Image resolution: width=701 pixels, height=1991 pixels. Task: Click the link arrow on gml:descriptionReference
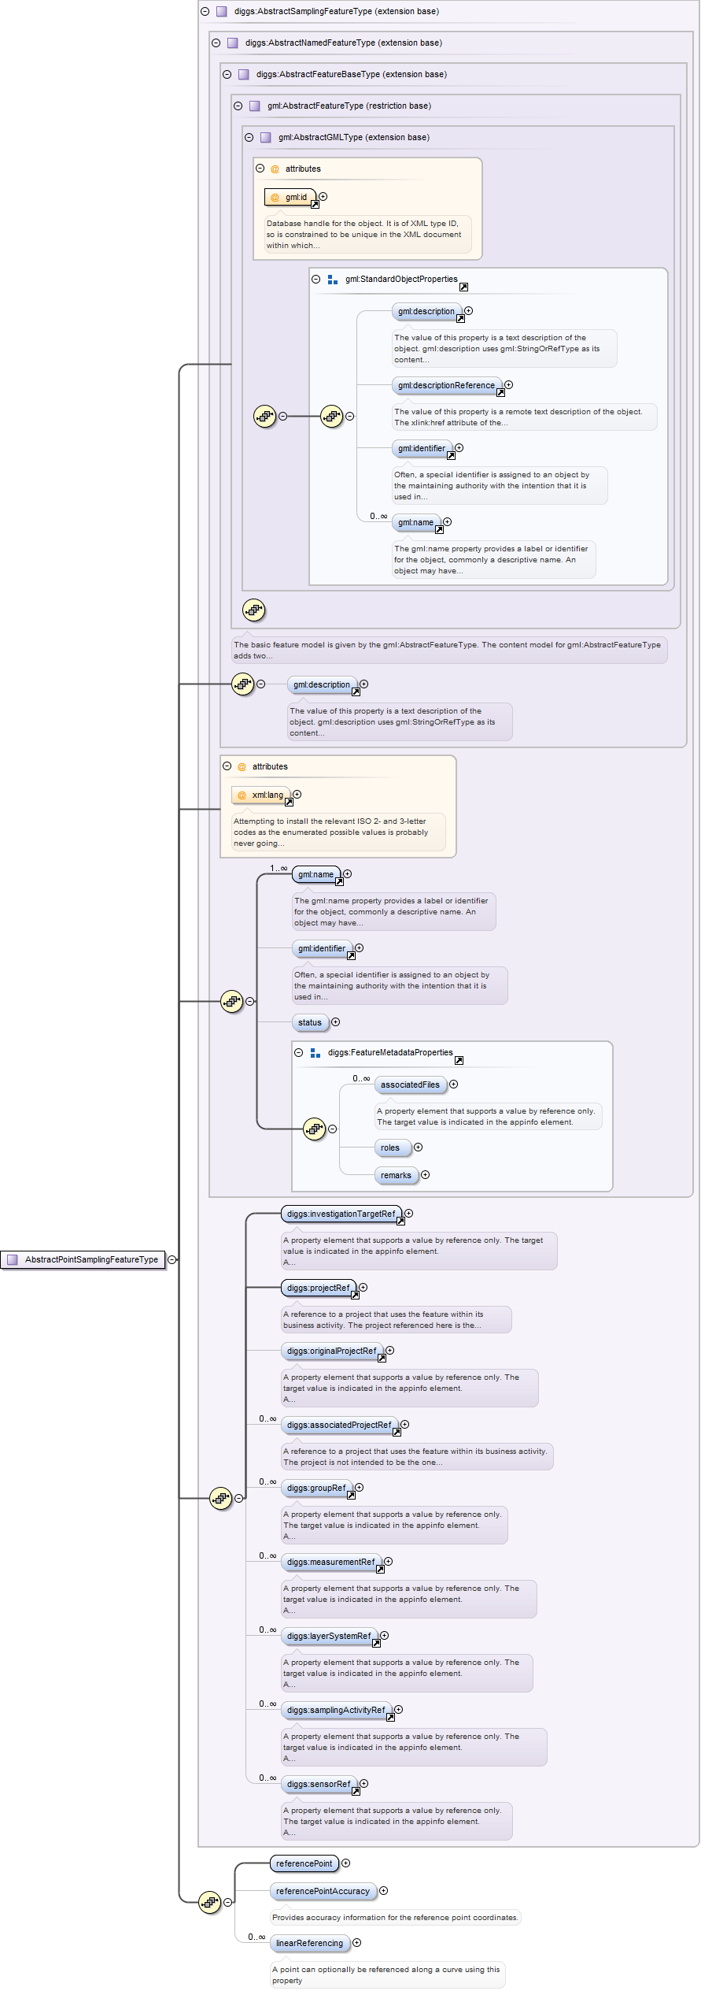click(x=500, y=392)
